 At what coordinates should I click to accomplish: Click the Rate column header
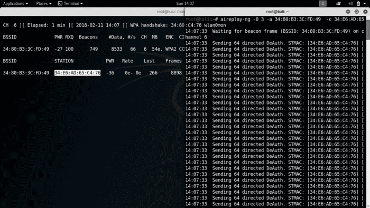pos(127,61)
